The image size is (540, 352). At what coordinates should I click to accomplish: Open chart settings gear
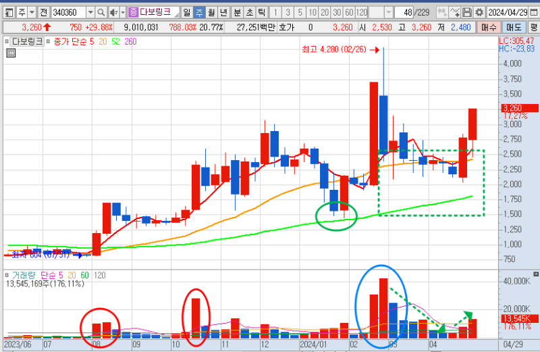coord(479,13)
